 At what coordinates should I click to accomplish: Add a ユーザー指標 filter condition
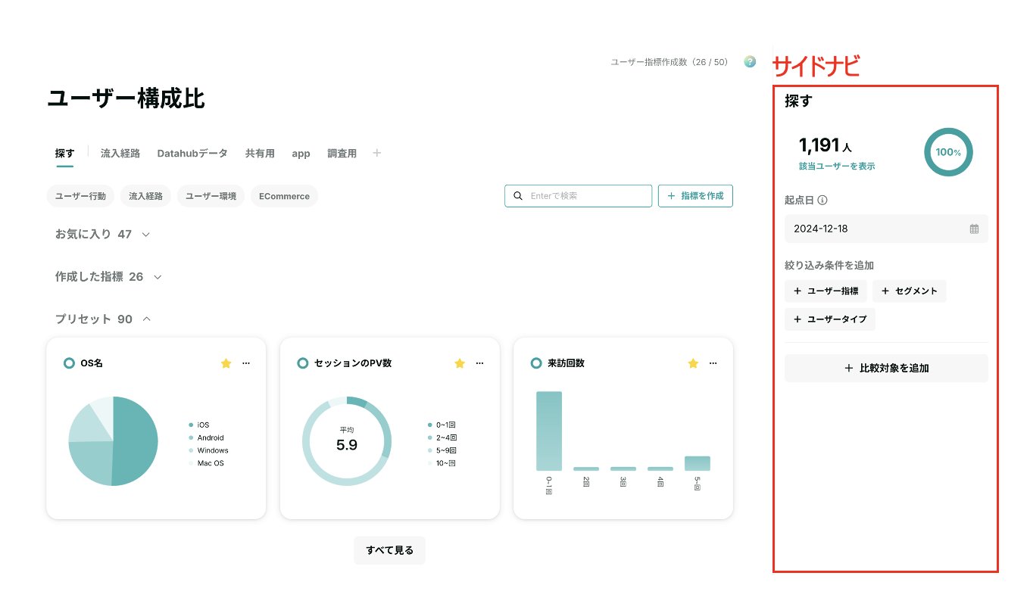(826, 291)
